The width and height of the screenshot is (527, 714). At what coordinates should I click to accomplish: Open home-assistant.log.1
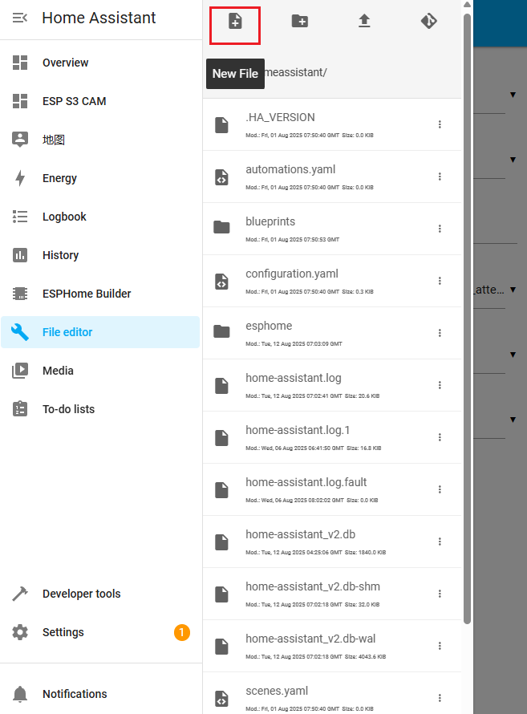pyautogui.click(x=332, y=437)
